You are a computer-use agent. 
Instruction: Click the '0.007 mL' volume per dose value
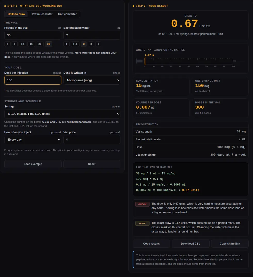click(x=145, y=107)
